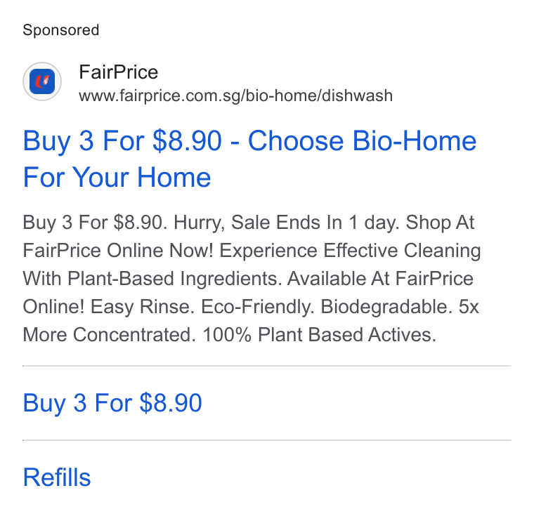Viewport: 534px width, 514px height.
Task: Click 'Hurry, Sale Ends In 1 day' text
Action: click(x=287, y=223)
